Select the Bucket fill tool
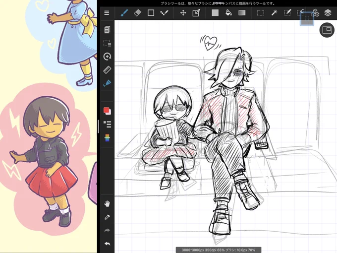 [228, 13]
